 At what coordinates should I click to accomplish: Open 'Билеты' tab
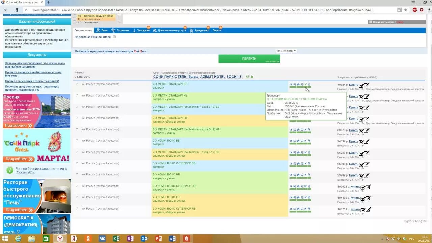point(217,30)
